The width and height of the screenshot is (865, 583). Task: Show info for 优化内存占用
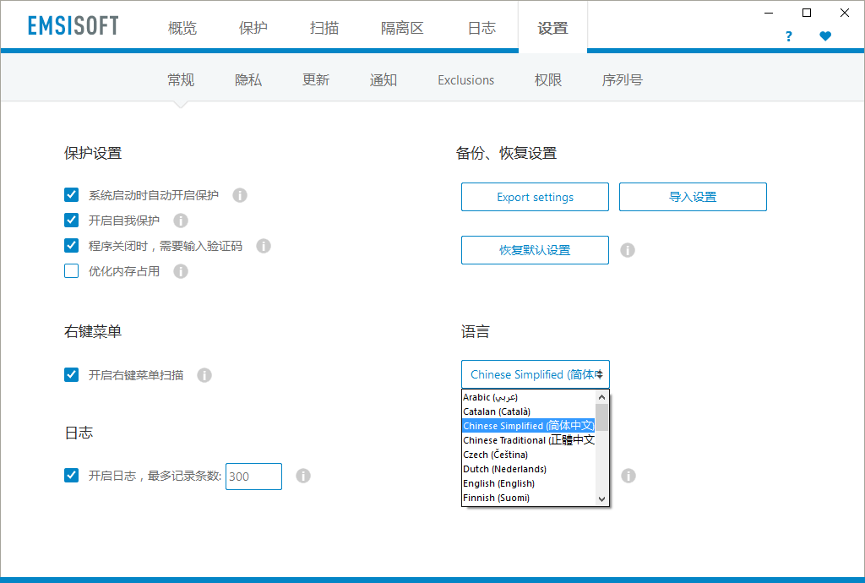pyautogui.click(x=181, y=271)
